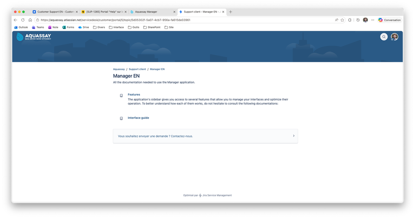Image resolution: width=415 pixels, height=218 pixels.
Task: Open a new browser tab with plus
Action: point(231,12)
